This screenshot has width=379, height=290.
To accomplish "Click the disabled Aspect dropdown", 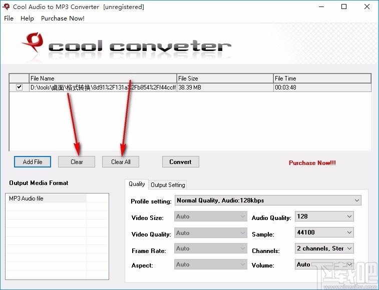I will [x=211, y=264].
